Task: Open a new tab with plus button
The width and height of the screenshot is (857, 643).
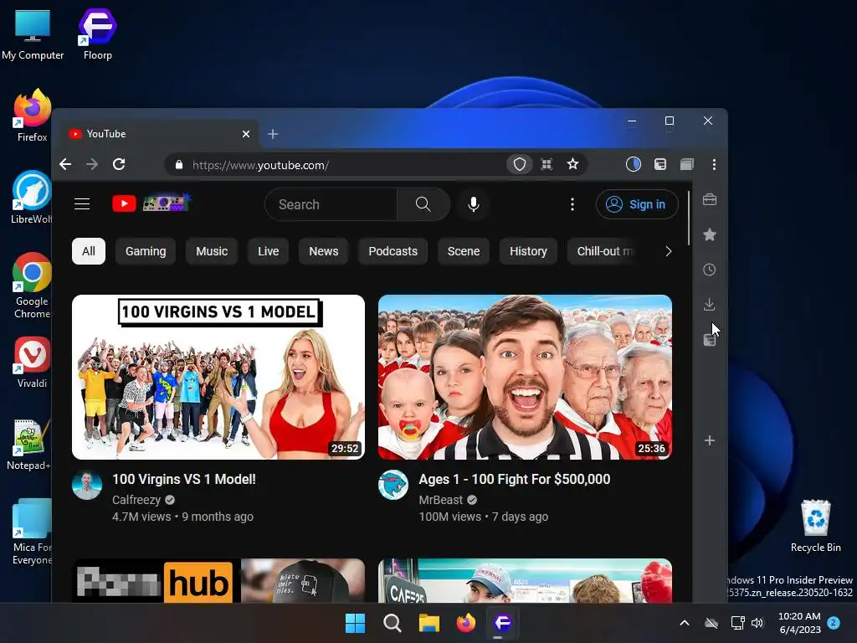Action: point(273,134)
